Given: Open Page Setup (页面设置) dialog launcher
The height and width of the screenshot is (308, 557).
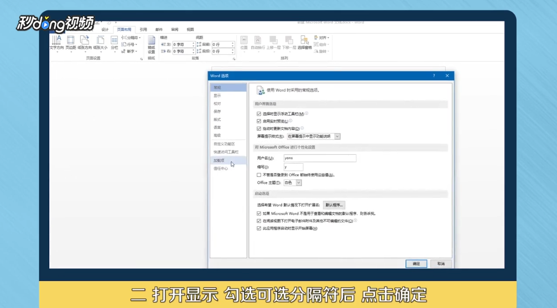Looking at the screenshot, I should click(x=142, y=59).
